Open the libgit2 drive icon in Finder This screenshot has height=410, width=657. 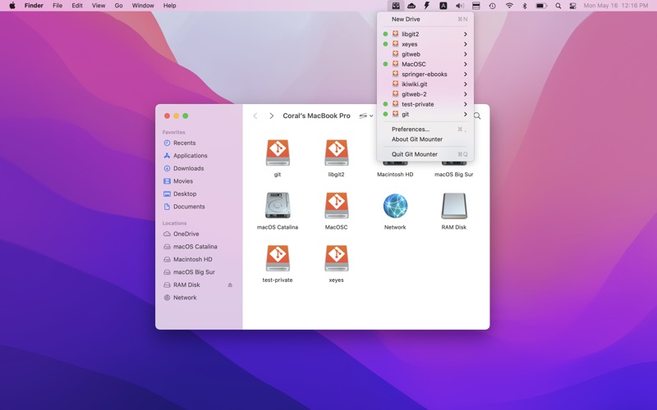pyautogui.click(x=336, y=153)
